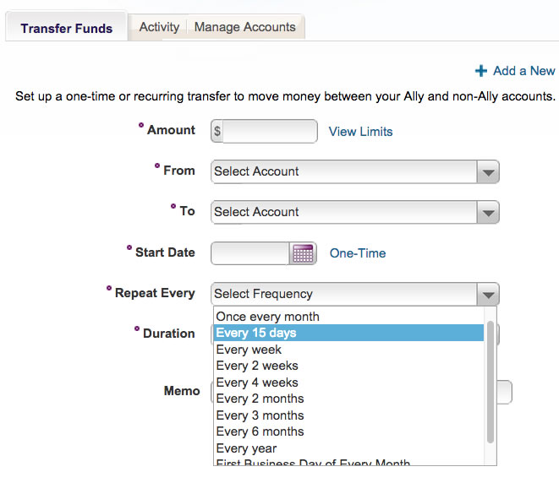Expand the To account dropdown

[x=354, y=212]
